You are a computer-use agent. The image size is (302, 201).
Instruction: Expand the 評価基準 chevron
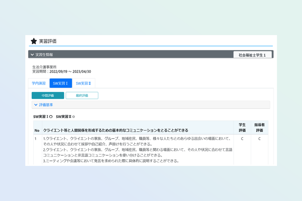(x=36, y=105)
